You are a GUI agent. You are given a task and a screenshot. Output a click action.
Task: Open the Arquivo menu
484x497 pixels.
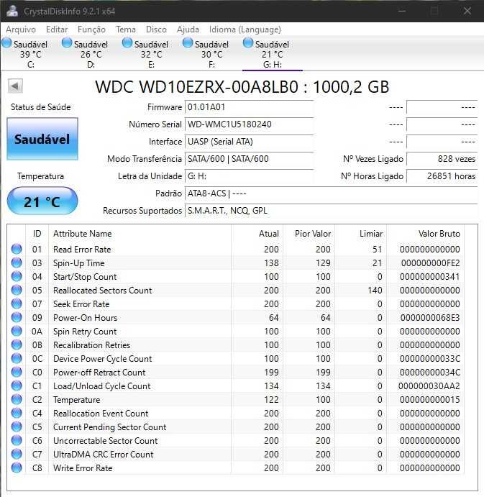21,29
